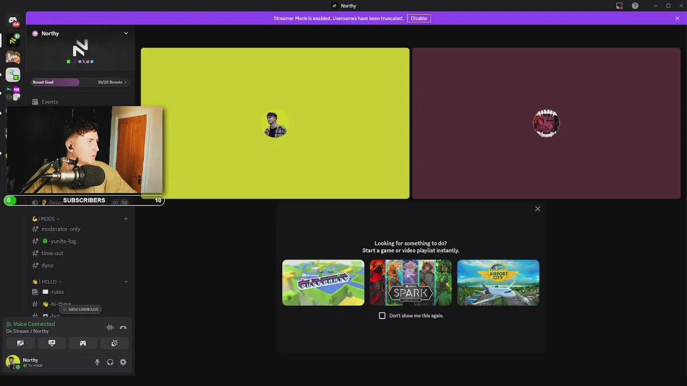Open Northy user profile avatar

[x=12, y=362]
